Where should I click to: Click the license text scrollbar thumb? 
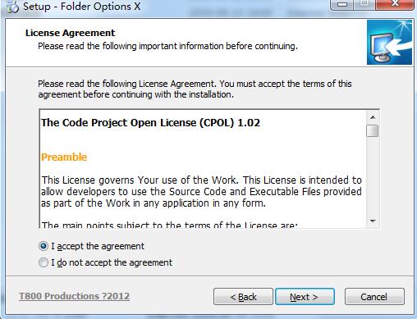pyautogui.click(x=373, y=130)
